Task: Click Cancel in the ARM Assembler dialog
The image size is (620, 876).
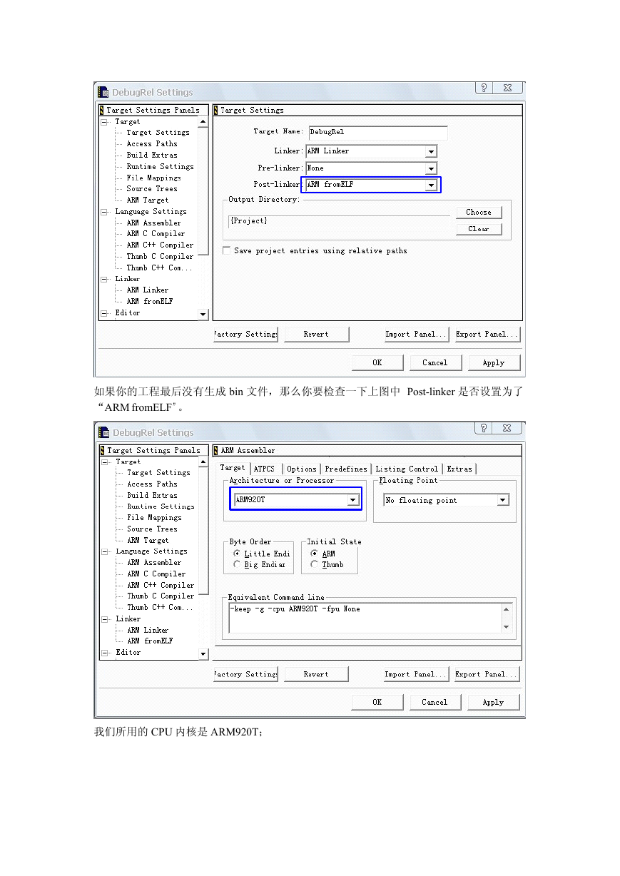Action: (435, 702)
